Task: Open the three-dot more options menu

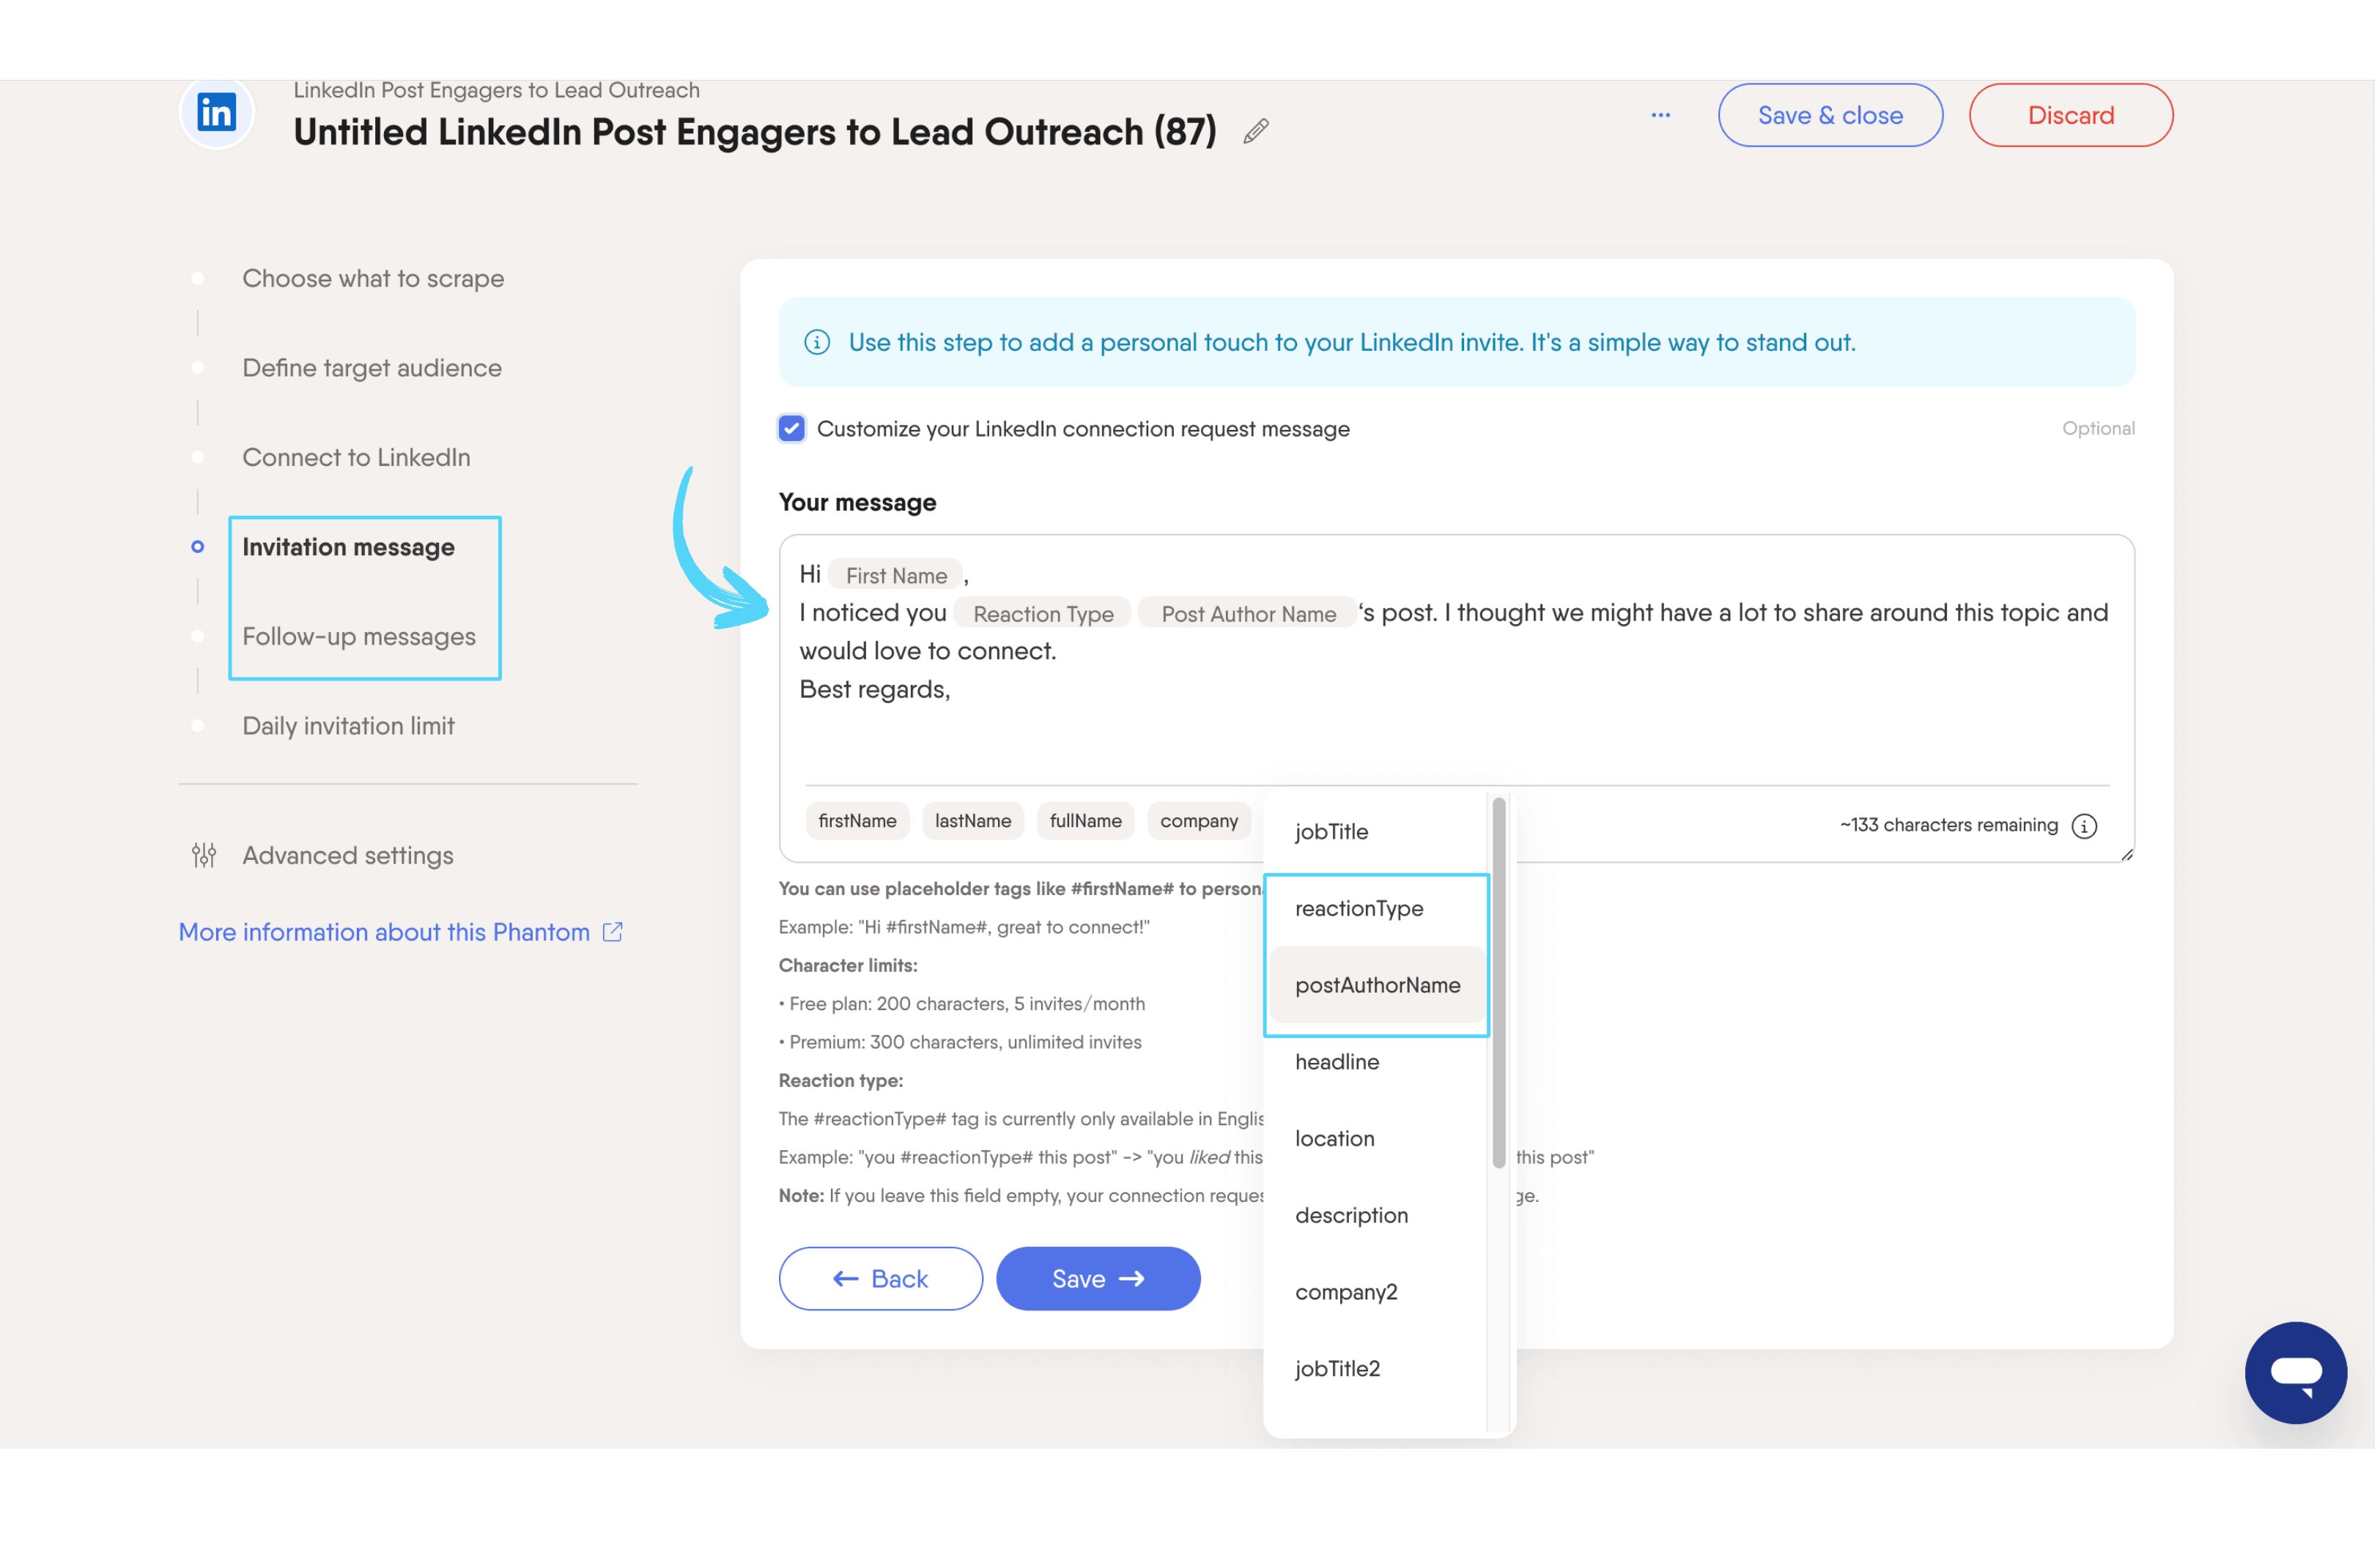Action: point(1661,115)
